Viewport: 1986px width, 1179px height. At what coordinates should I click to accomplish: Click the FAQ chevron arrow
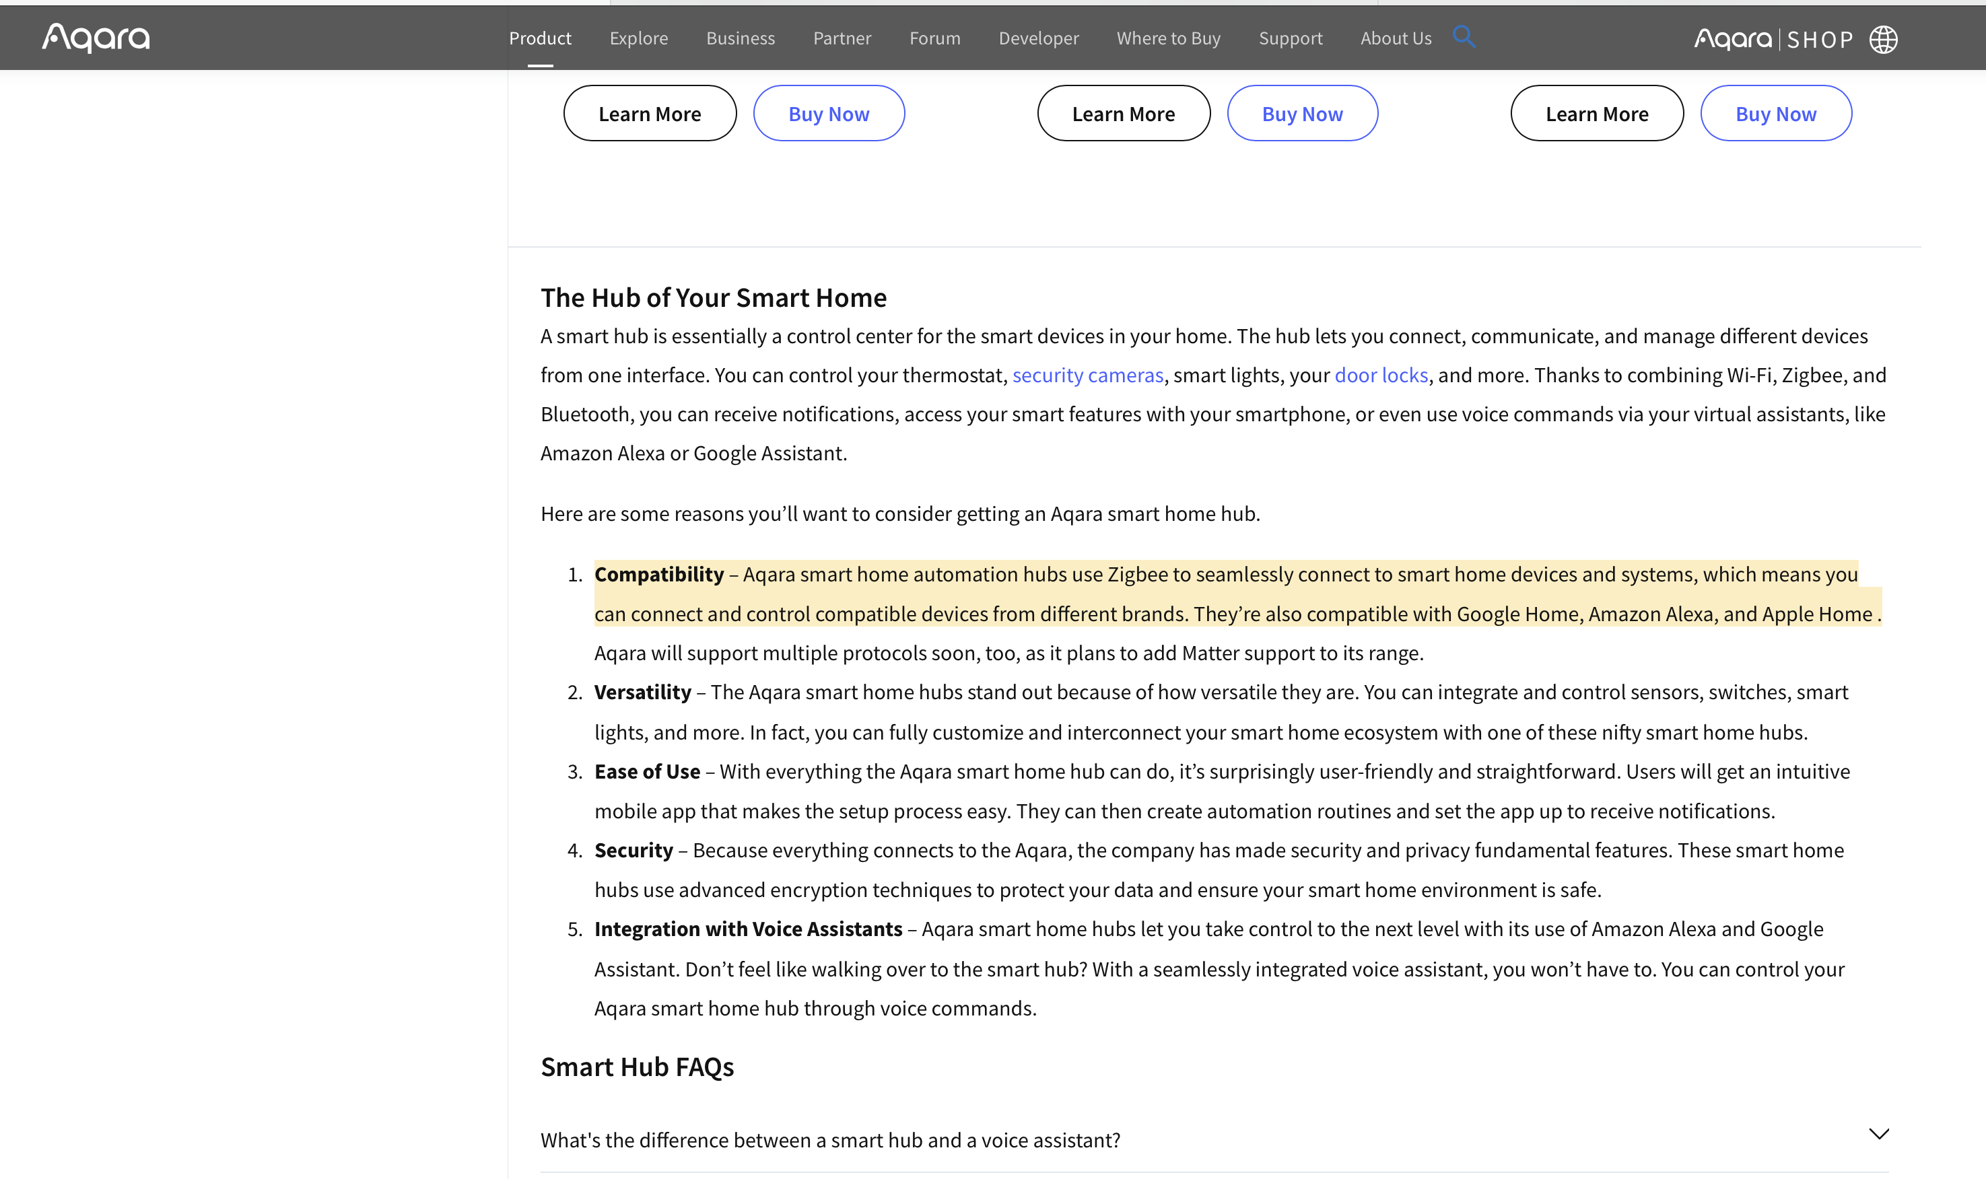point(1878,1134)
